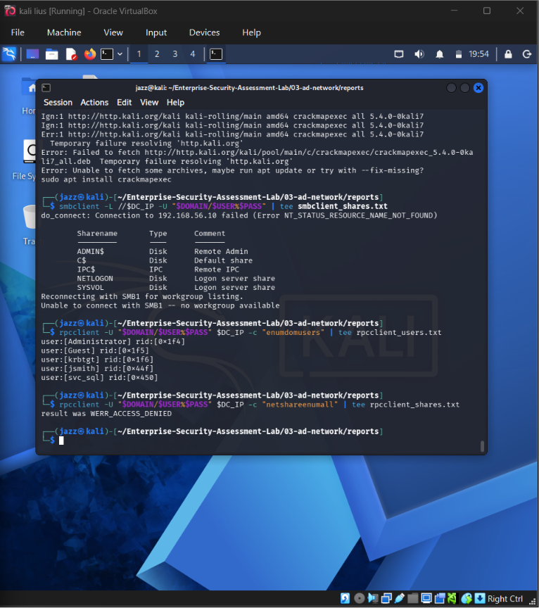The width and height of the screenshot is (539, 608).
Task: Open the file manager from the Kali panel
Action: 51,54
